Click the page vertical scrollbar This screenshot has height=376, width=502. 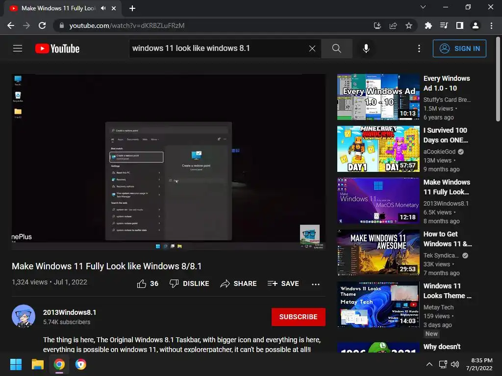(498, 79)
